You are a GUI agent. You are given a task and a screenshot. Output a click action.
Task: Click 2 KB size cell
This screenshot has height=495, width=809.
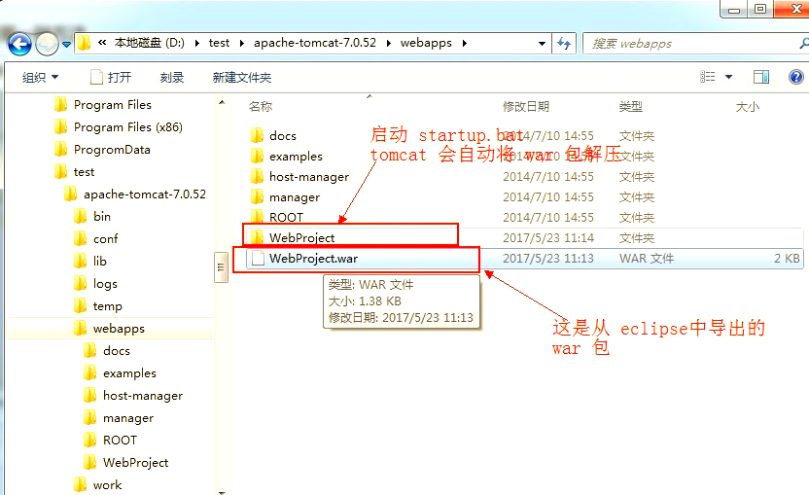tap(787, 259)
